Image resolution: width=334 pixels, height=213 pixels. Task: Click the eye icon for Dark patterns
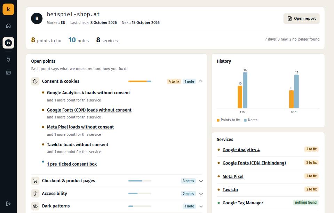35,206
